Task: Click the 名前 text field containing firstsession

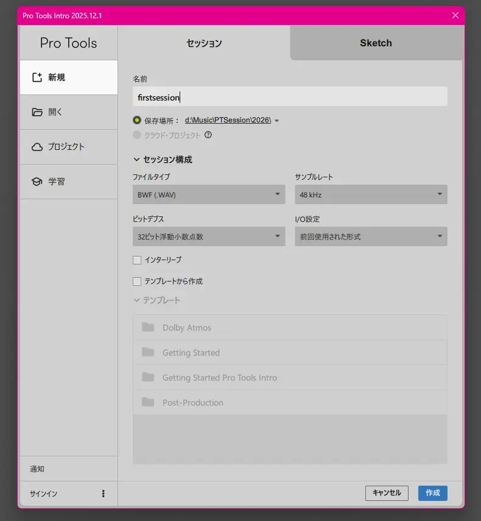Action: tap(289, 97)
